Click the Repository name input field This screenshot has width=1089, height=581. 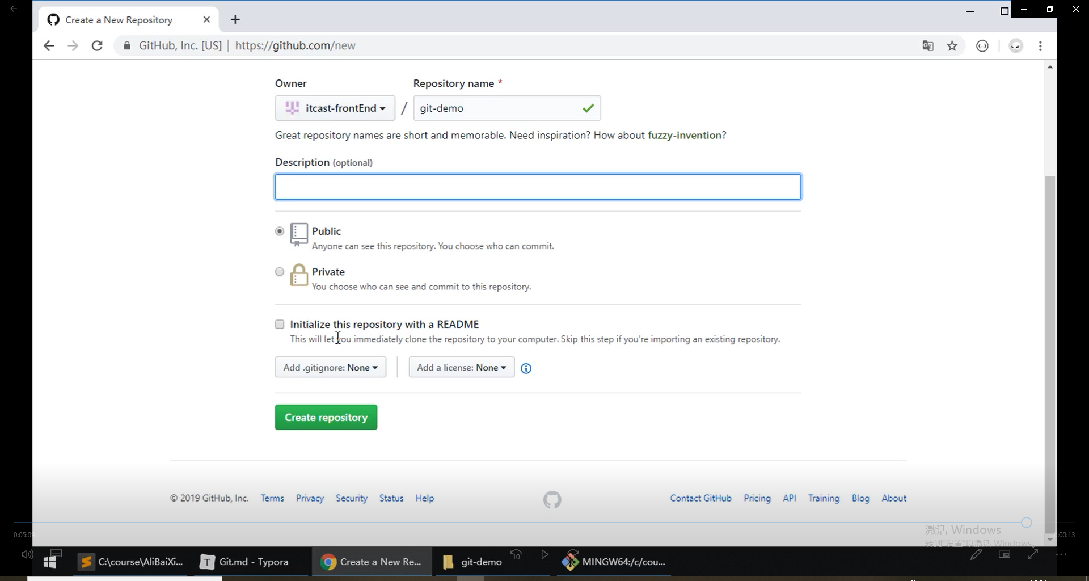pyautogui.click(x=507, y=108)
